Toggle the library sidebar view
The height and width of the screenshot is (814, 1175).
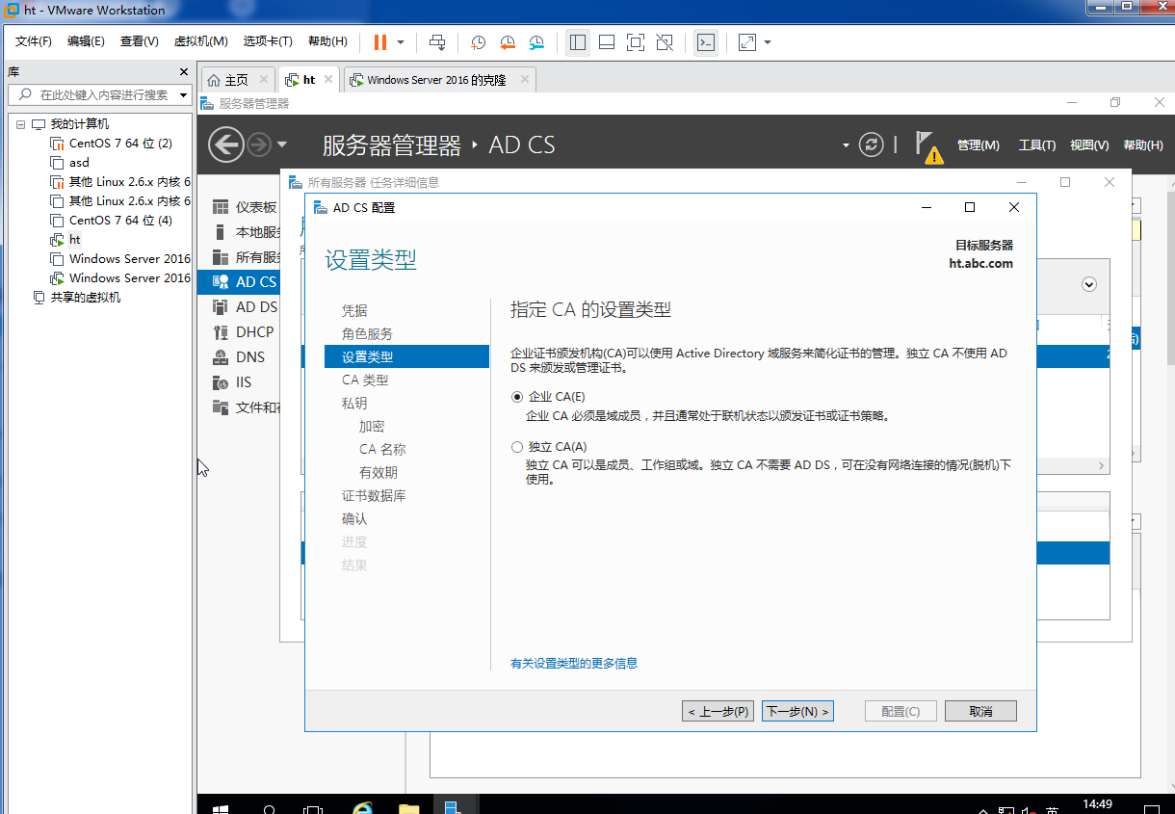pyautogui.click(x=578, y=42)
